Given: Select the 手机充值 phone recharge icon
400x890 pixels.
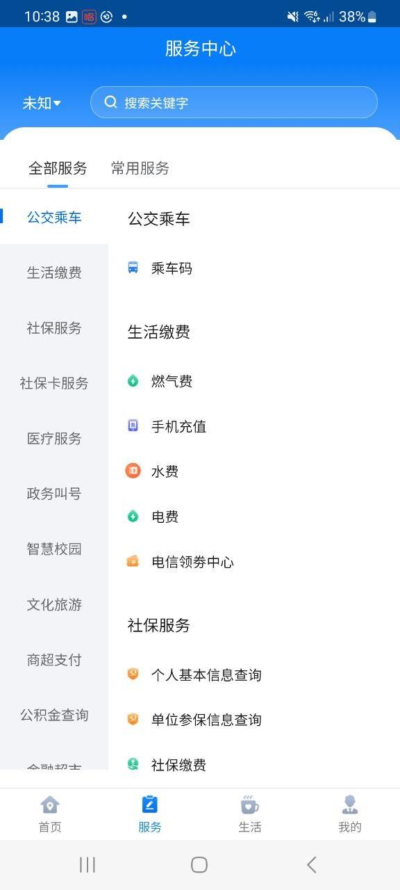Looking at the screenshot, I should pos(134,426).
